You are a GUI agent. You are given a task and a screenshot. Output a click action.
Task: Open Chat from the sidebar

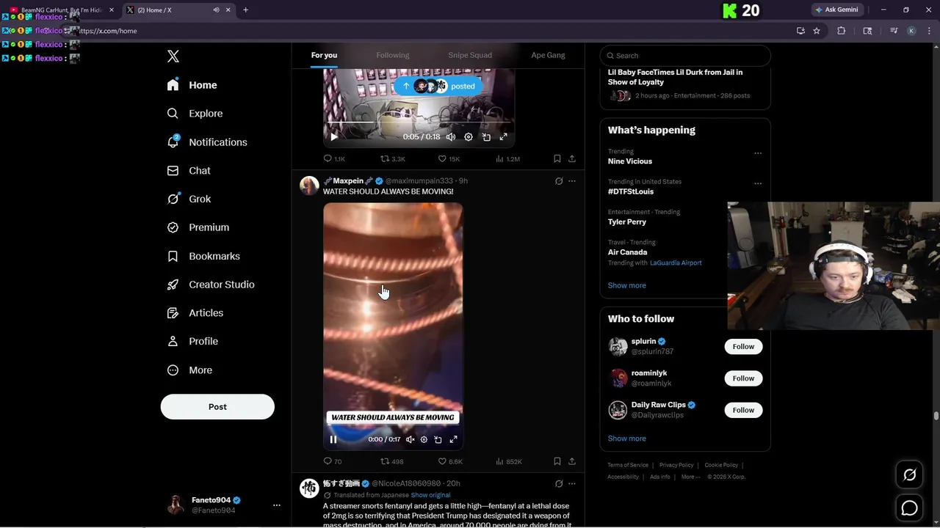(x=189, y=170)
